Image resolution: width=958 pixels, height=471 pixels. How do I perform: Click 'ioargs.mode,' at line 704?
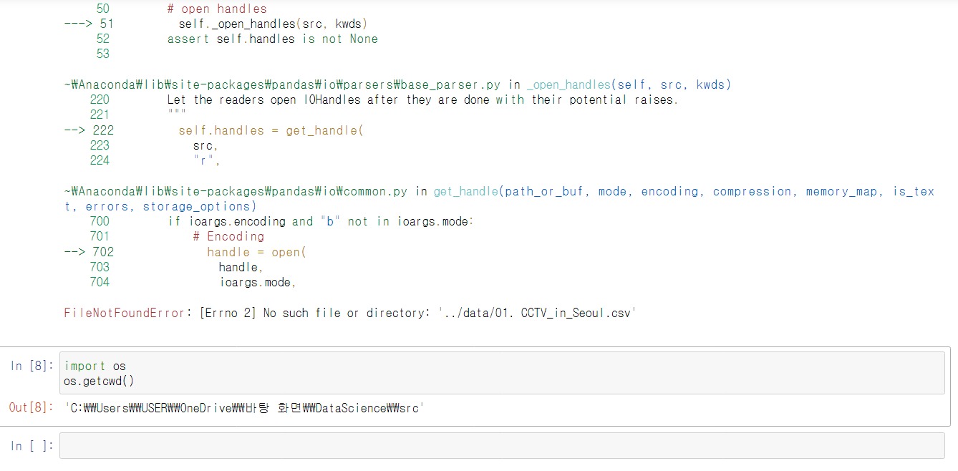[x=258, y=282]
